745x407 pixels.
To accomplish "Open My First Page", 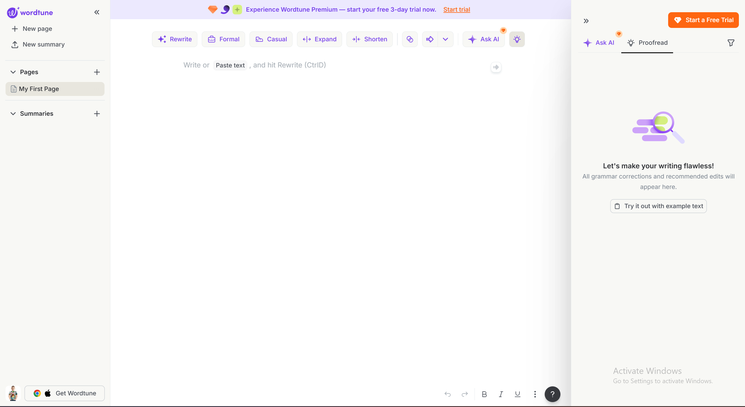I will coord(55,89).
